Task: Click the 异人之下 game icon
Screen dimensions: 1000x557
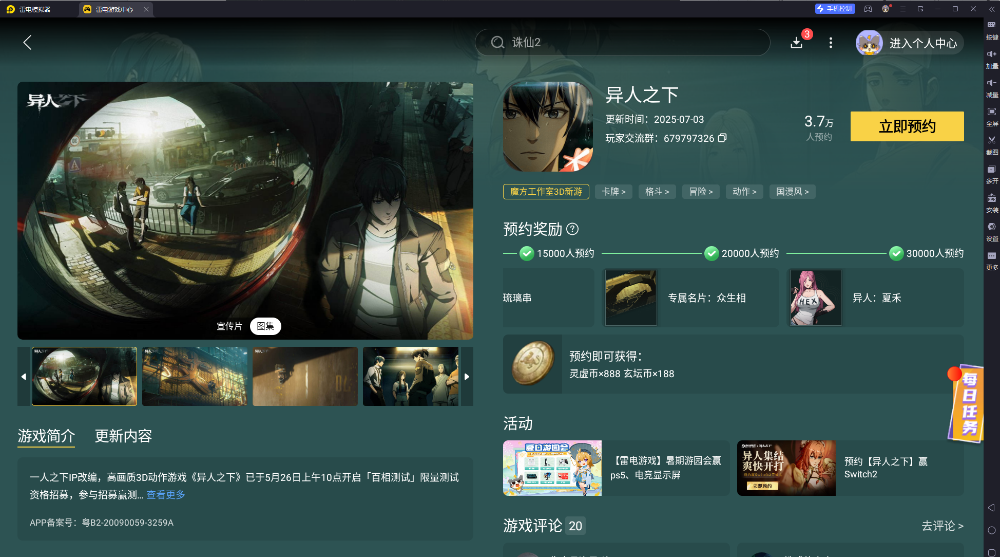Action: (x=548, y=126)
